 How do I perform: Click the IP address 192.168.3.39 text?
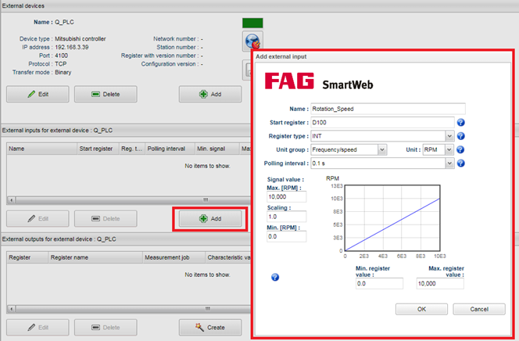coord(71,47)
